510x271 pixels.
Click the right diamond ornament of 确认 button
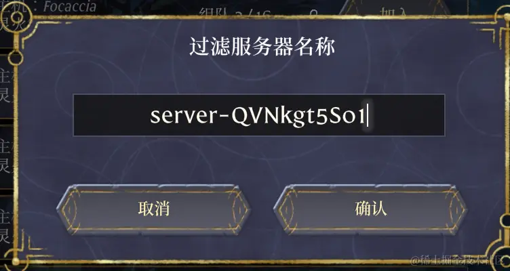[x=456, y=209]
